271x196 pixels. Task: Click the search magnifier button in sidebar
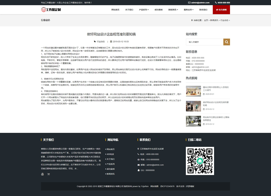tap(227, 42)
